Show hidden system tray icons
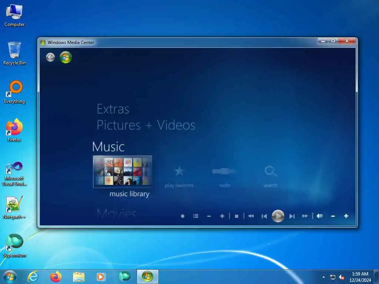The width and height of the screenshot is (379, 284). click(323, 277)
